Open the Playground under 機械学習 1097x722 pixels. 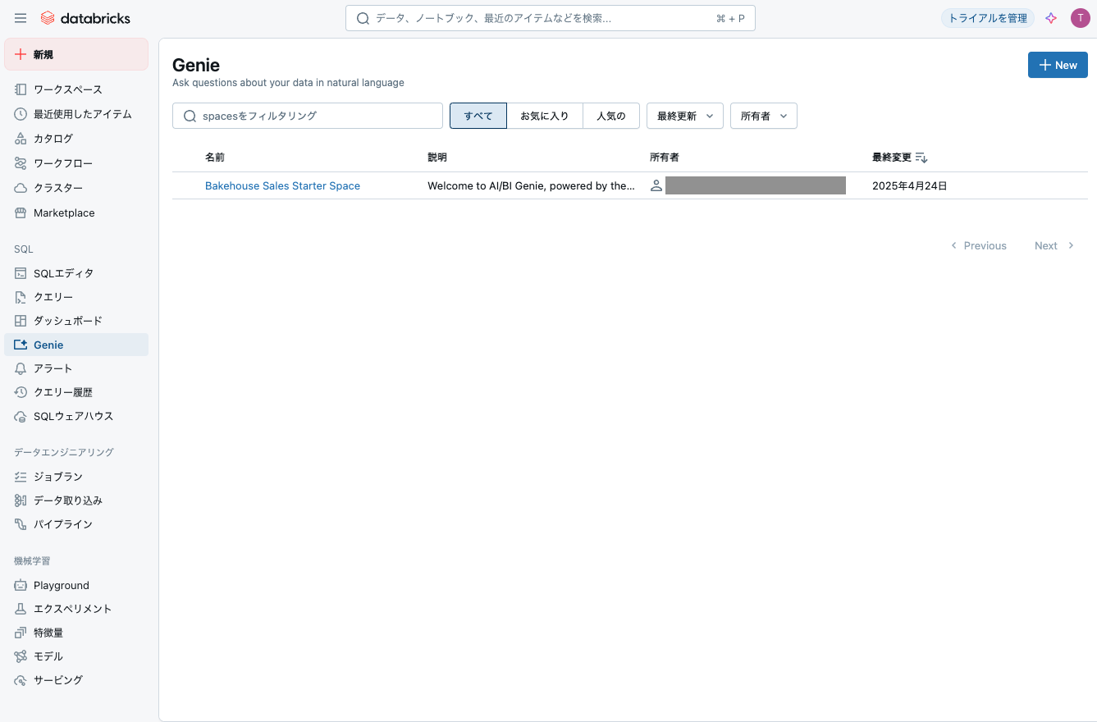tap(62, 584)
